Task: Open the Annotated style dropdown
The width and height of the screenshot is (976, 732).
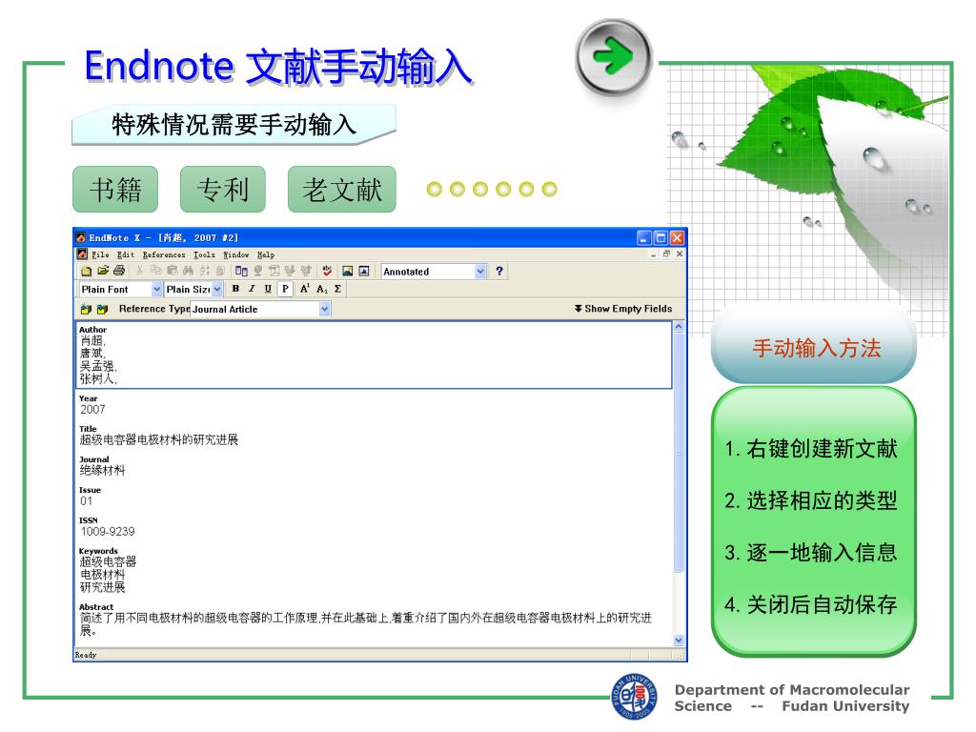Action: 480,272
